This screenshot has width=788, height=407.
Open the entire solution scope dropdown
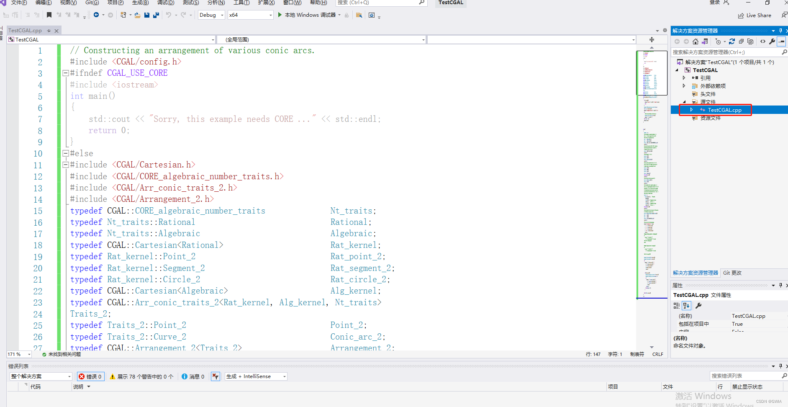pyautogui.click(x=41, y=376)
